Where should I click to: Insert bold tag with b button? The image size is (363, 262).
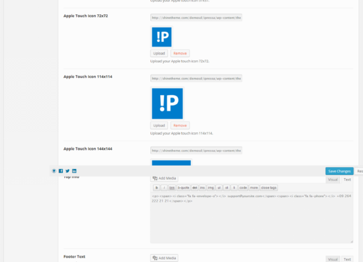coord(156,187)
